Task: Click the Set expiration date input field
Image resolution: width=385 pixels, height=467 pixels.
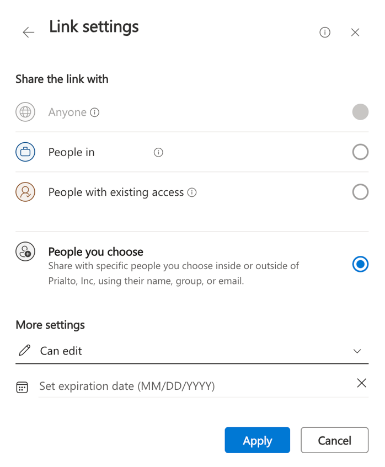Action: pos(165,386)
